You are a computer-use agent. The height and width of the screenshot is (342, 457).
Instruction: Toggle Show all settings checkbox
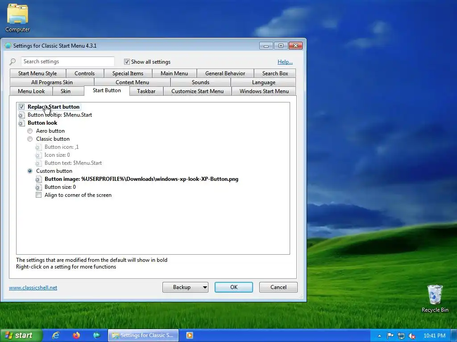click(127, 61)
